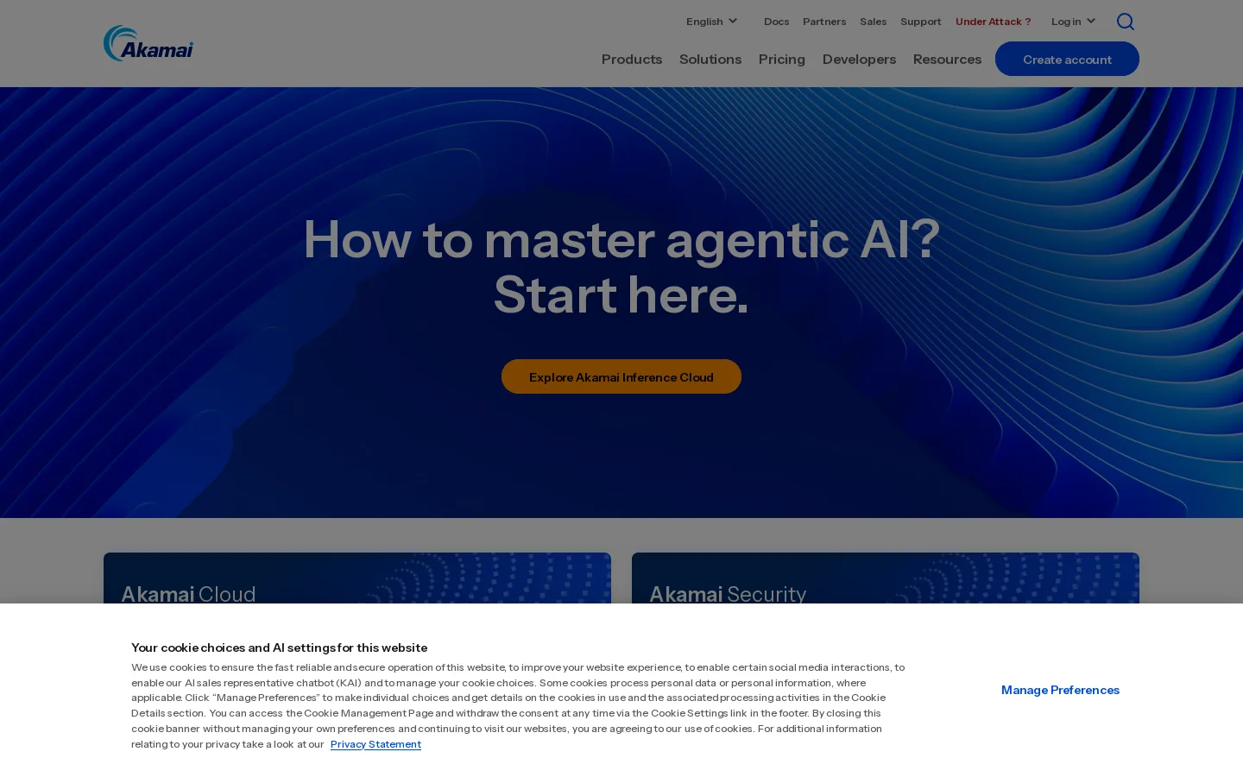Click the Under Attack? link
This screenshot has height=777, width=1243.
point(994,22)
